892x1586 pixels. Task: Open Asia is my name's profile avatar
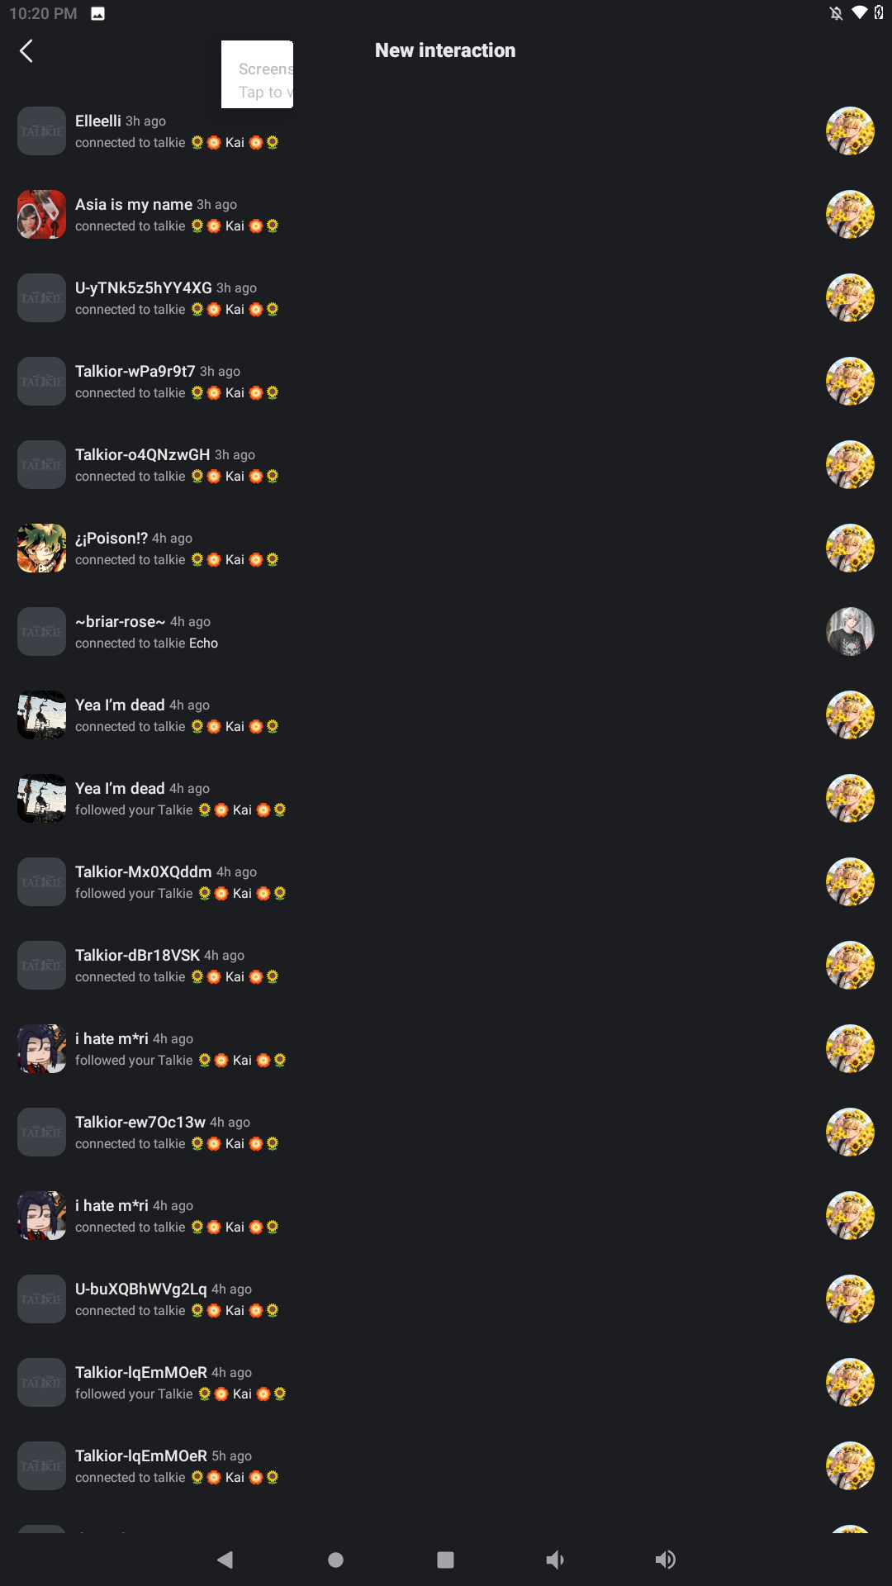point(41,215)
